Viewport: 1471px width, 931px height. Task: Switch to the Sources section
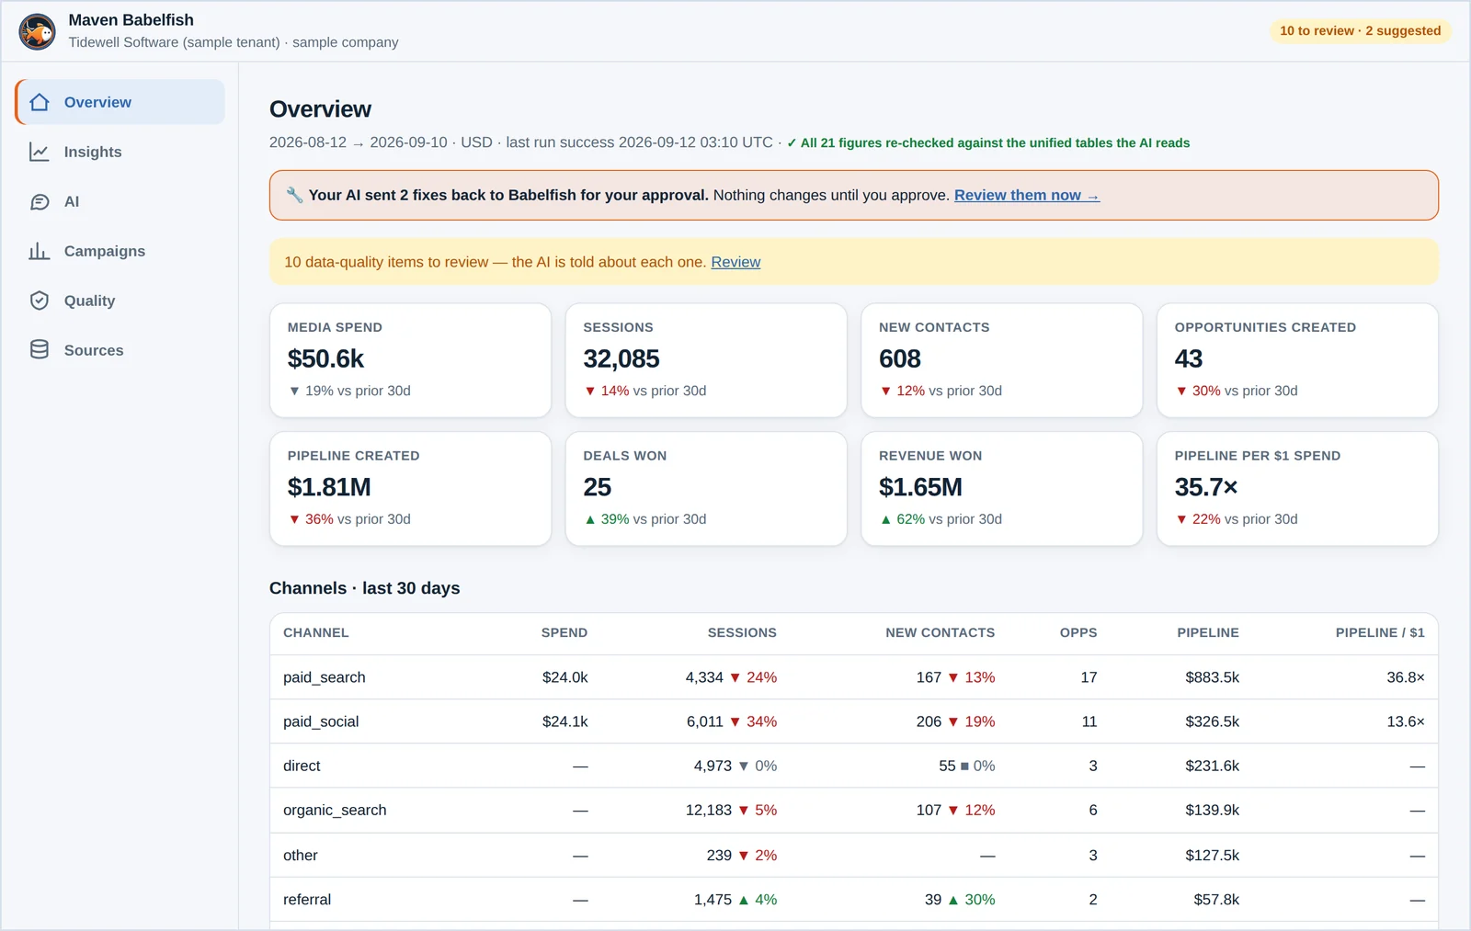coord(120,350)
